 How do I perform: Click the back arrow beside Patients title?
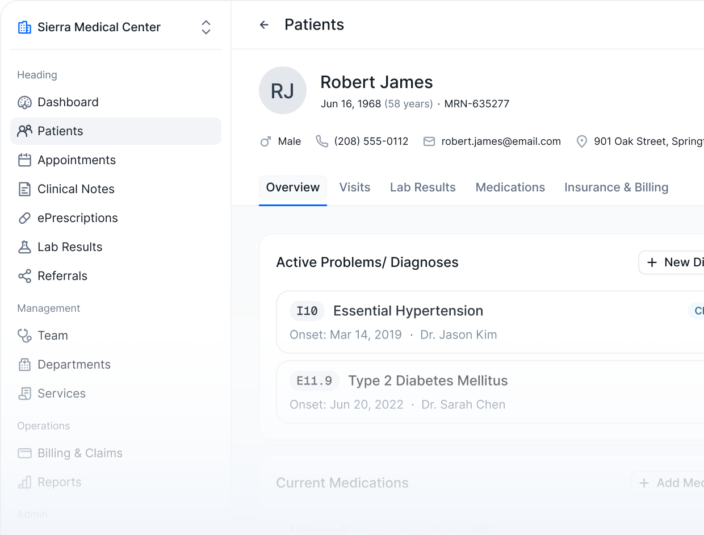pyautogui.click(x=264, y=25)
